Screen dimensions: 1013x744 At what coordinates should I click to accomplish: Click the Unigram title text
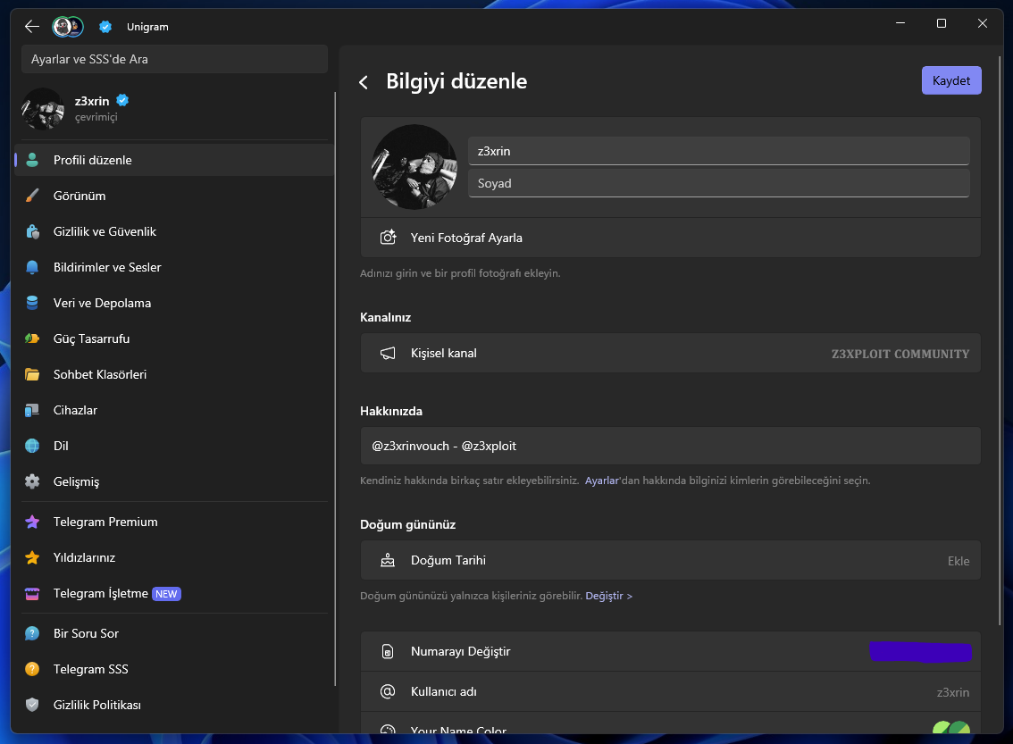[x=147, y=27]
